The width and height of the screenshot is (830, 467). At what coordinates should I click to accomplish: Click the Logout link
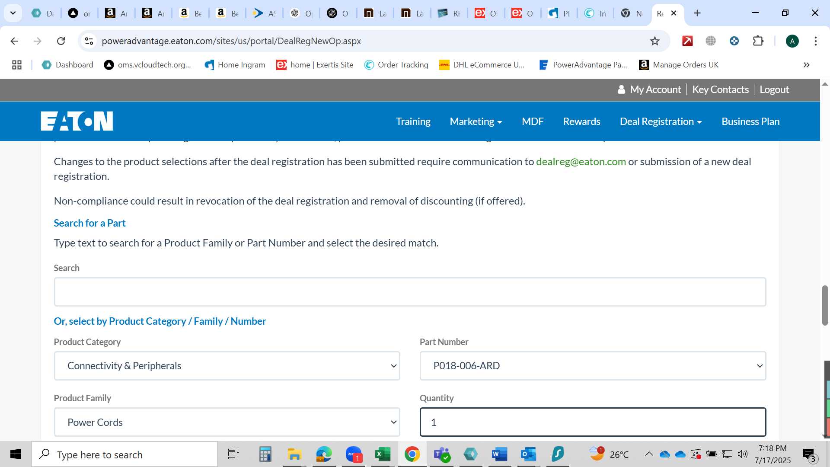774,90
